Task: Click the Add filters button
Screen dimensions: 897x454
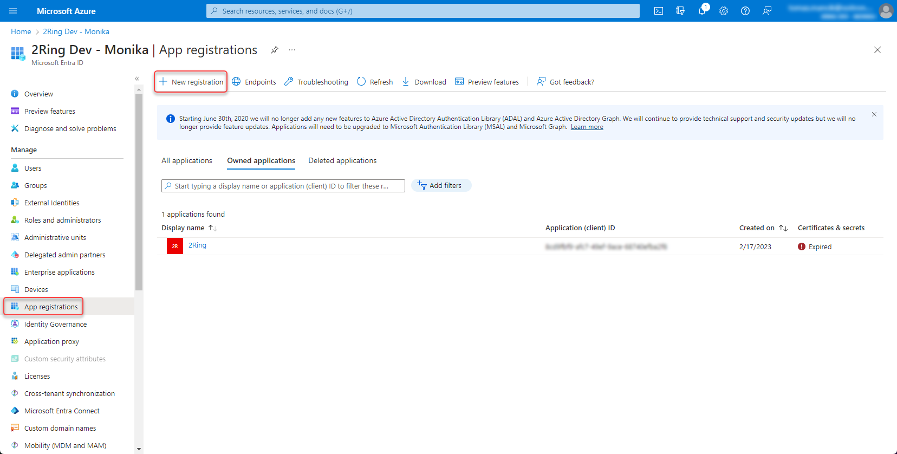Action: tap(440, 185)
